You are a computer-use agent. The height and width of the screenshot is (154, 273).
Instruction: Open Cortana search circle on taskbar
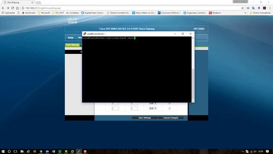coord(9,151)
